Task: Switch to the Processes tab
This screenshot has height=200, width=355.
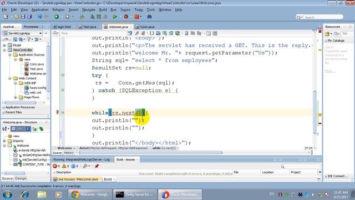Action: pyautogui.click(x=31, y=27)
